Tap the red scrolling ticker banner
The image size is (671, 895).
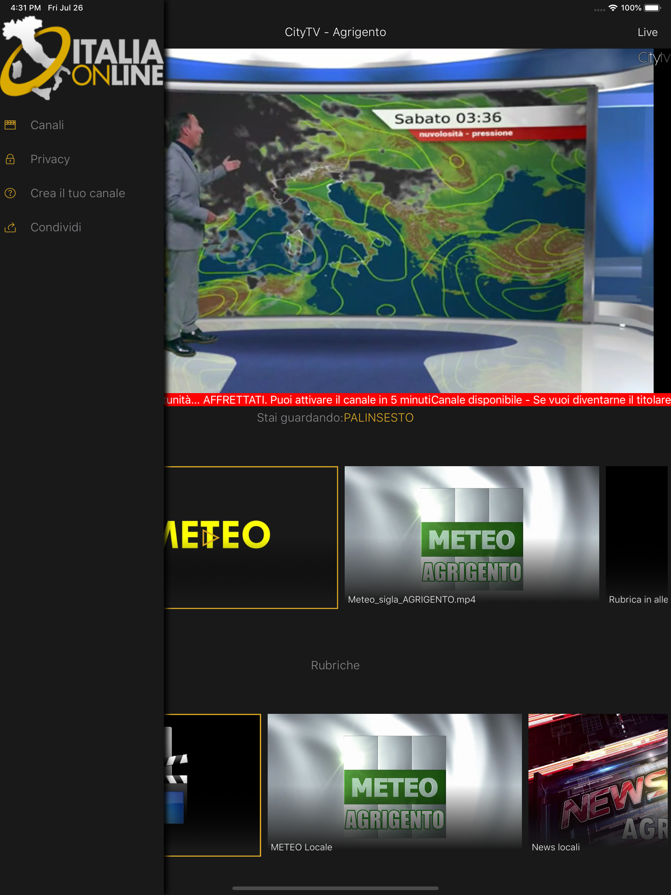[417, 400]
